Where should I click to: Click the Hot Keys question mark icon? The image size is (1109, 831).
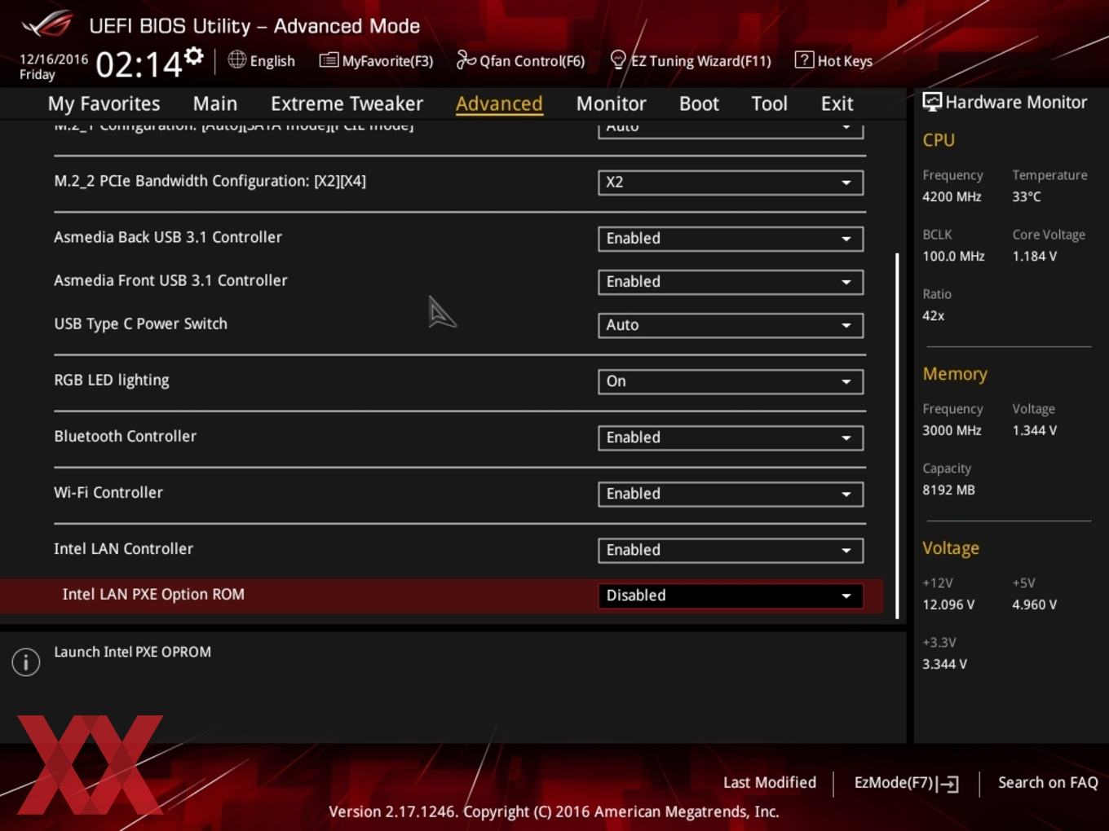point(804,59)
